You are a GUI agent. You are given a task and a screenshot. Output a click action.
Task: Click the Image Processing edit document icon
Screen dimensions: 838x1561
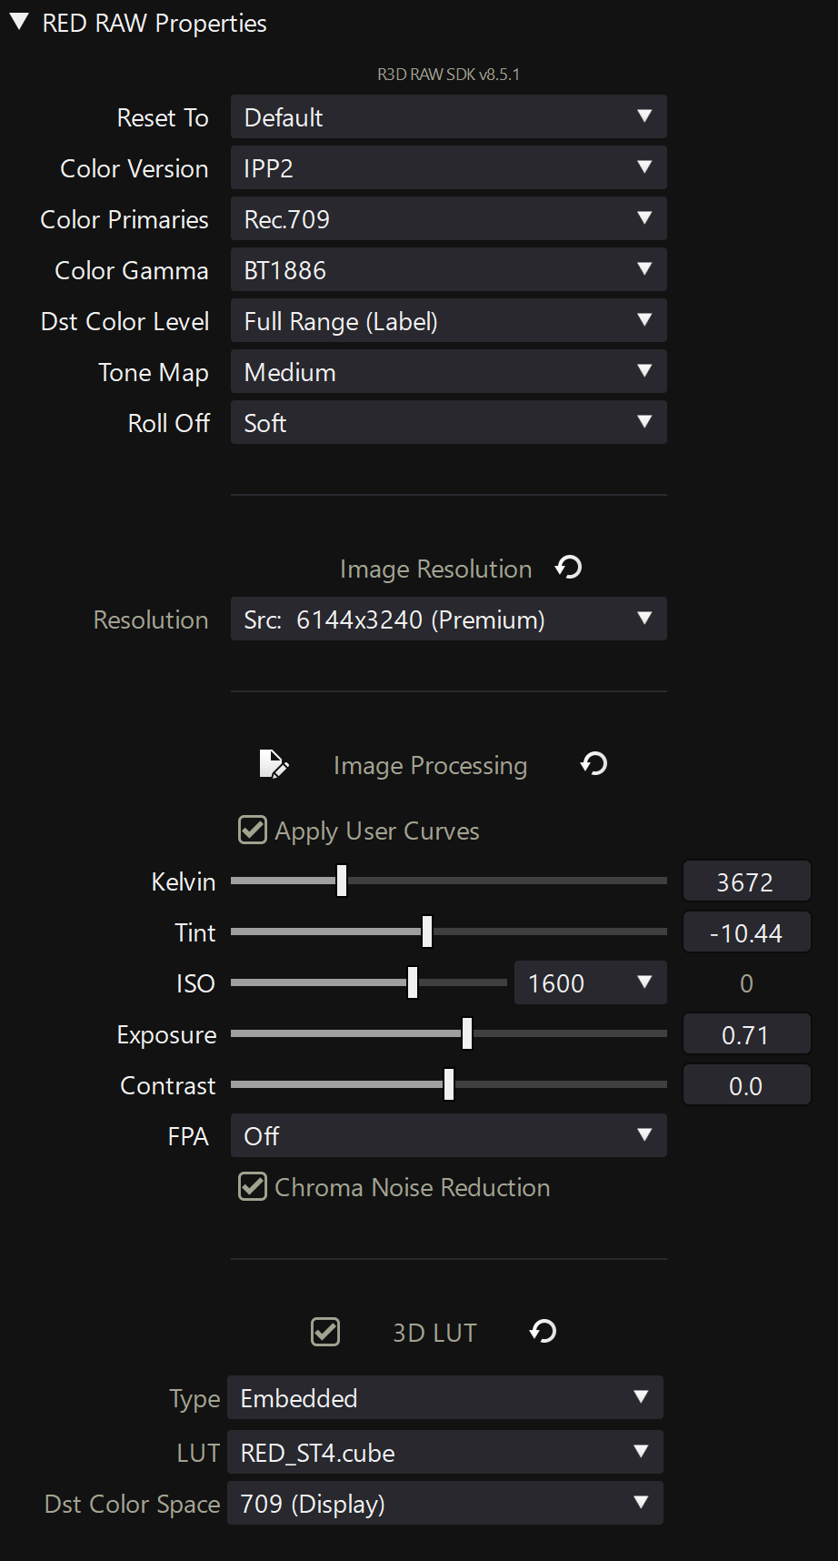[x=274, y=764]
